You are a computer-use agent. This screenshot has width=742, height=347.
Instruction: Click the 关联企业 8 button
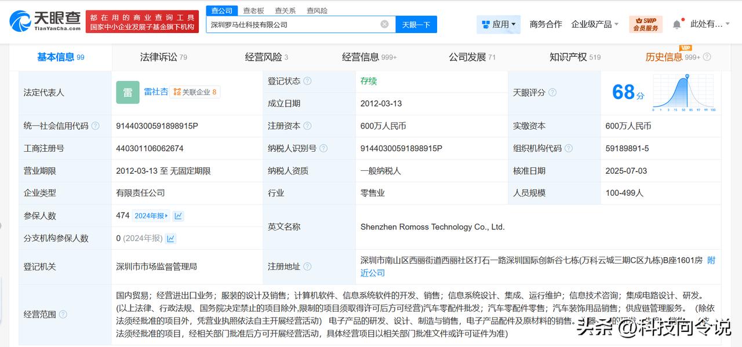(x=195, y=92)
